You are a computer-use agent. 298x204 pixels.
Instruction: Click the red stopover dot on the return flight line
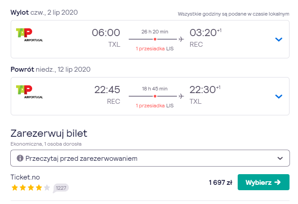pyautogui.click(x=155, y=96)
